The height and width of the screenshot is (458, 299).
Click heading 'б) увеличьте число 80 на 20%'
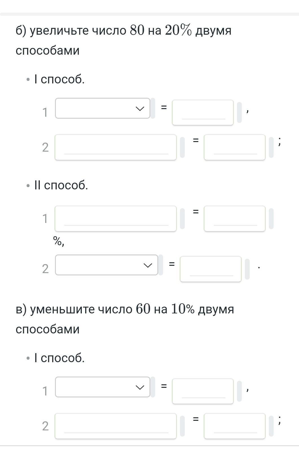coord(104,30)
